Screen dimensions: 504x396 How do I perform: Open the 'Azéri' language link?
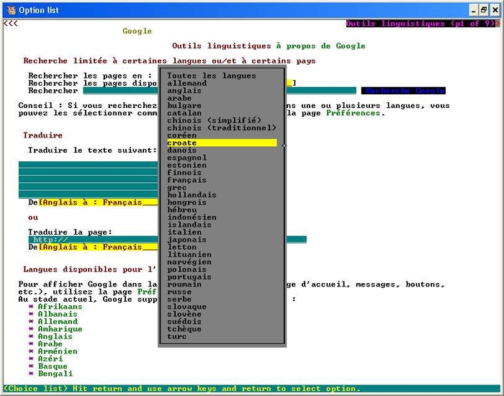(50, 359)
